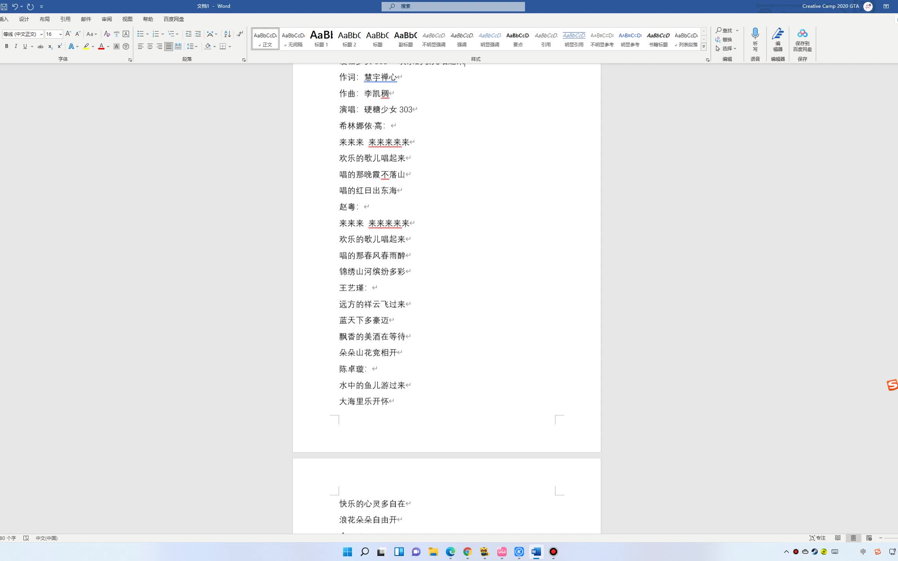Open 百度网盘 tab
This screenshot has width=898, height=561.
(x=174, y=19)
